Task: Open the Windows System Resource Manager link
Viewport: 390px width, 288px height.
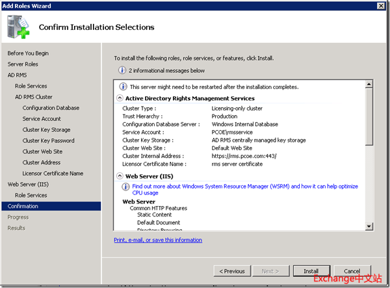Action: click(240, 187)
